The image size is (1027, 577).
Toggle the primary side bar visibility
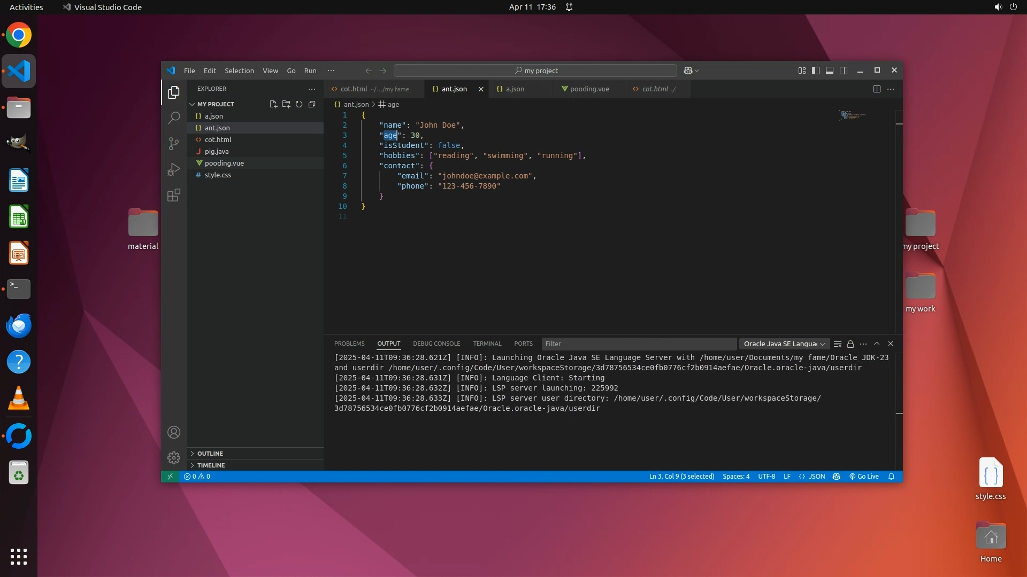pyautogui.click(x=815, y=71)
